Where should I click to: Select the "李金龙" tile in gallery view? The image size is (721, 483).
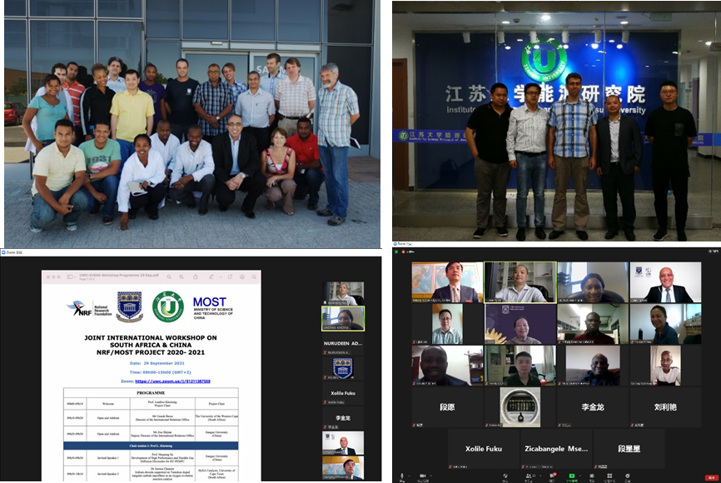click(593, 406)
